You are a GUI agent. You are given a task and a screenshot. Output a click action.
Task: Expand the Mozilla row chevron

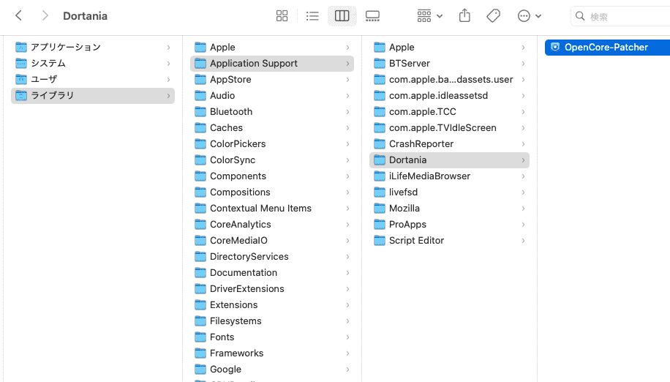[x=523, y=208]
